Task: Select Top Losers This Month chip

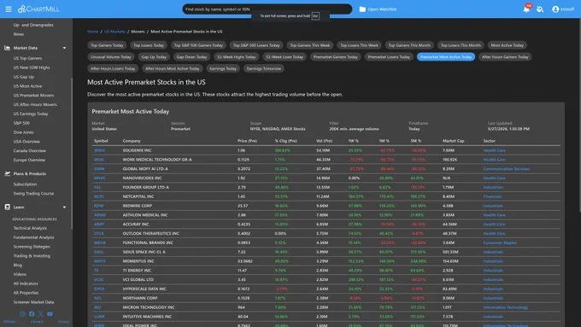Action: tap(461, 45)
